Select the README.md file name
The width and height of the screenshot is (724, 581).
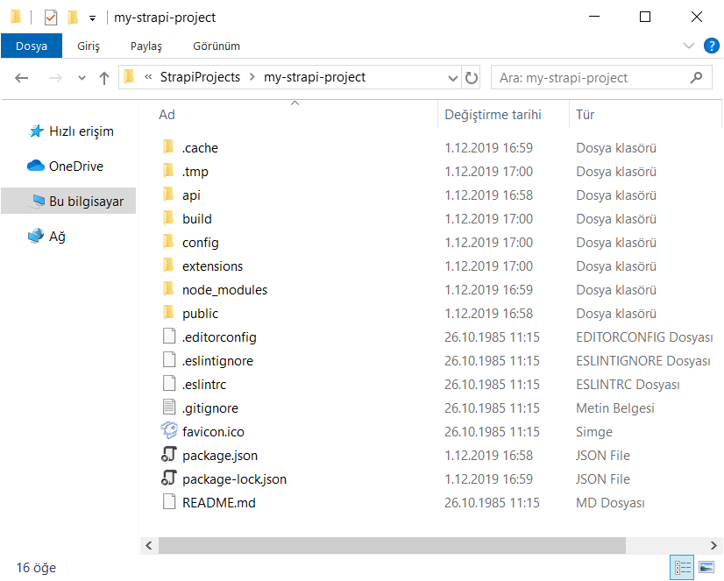[x=219, y=502]
